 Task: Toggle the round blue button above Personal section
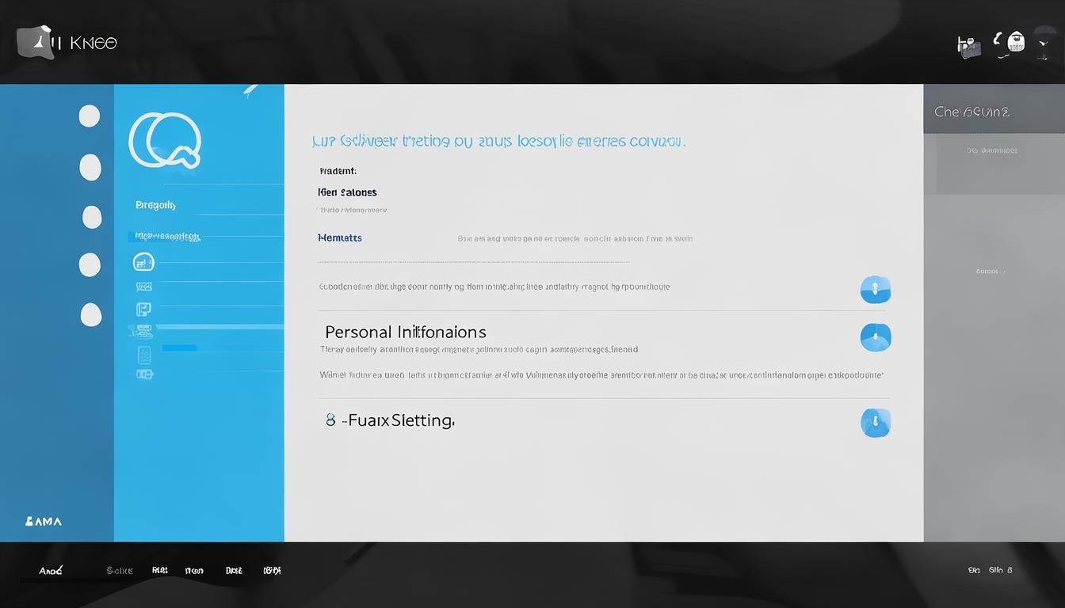[x=875, y=289]
